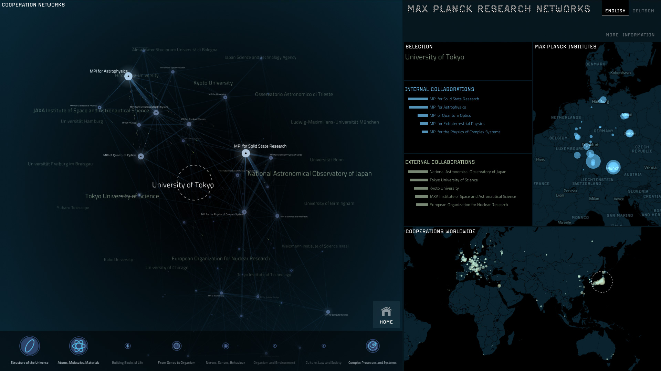Select Kyoto University in external collaborations
The width and height of the screenshot is (661, 371).
coord(444,188)
